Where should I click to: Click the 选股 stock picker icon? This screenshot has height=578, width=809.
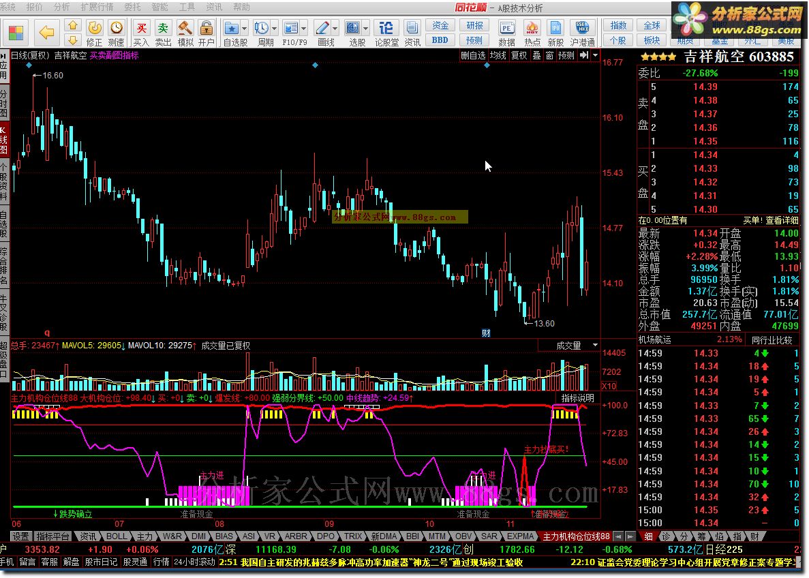coord(353,29)
